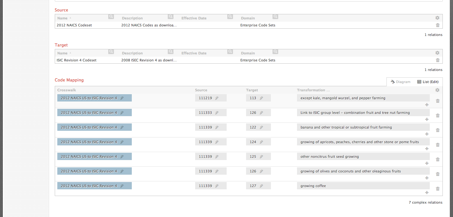
Task: Click the other noncitrus fruit seed growing field
Action: click(363, 157)
